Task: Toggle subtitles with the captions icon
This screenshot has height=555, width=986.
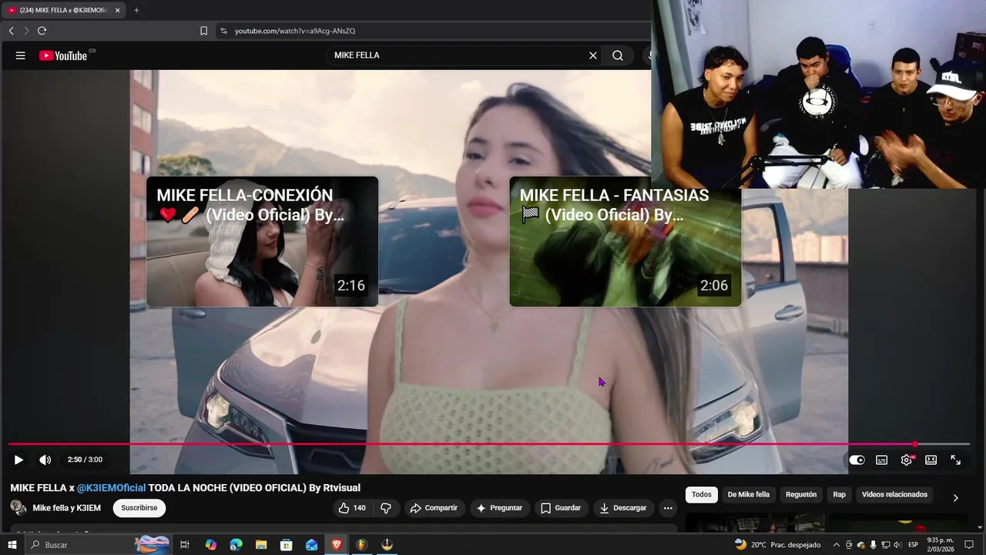Action: tap(882, 460)
